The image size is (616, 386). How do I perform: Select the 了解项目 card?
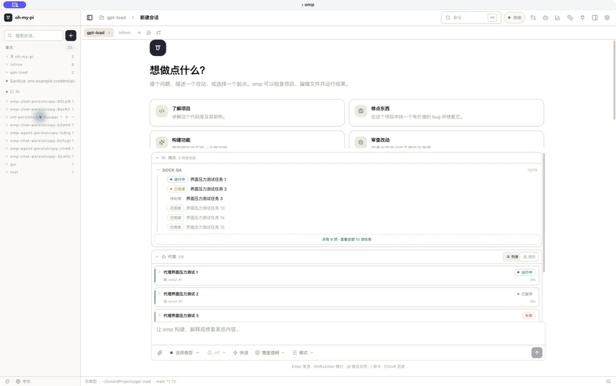tap(247, 113)
